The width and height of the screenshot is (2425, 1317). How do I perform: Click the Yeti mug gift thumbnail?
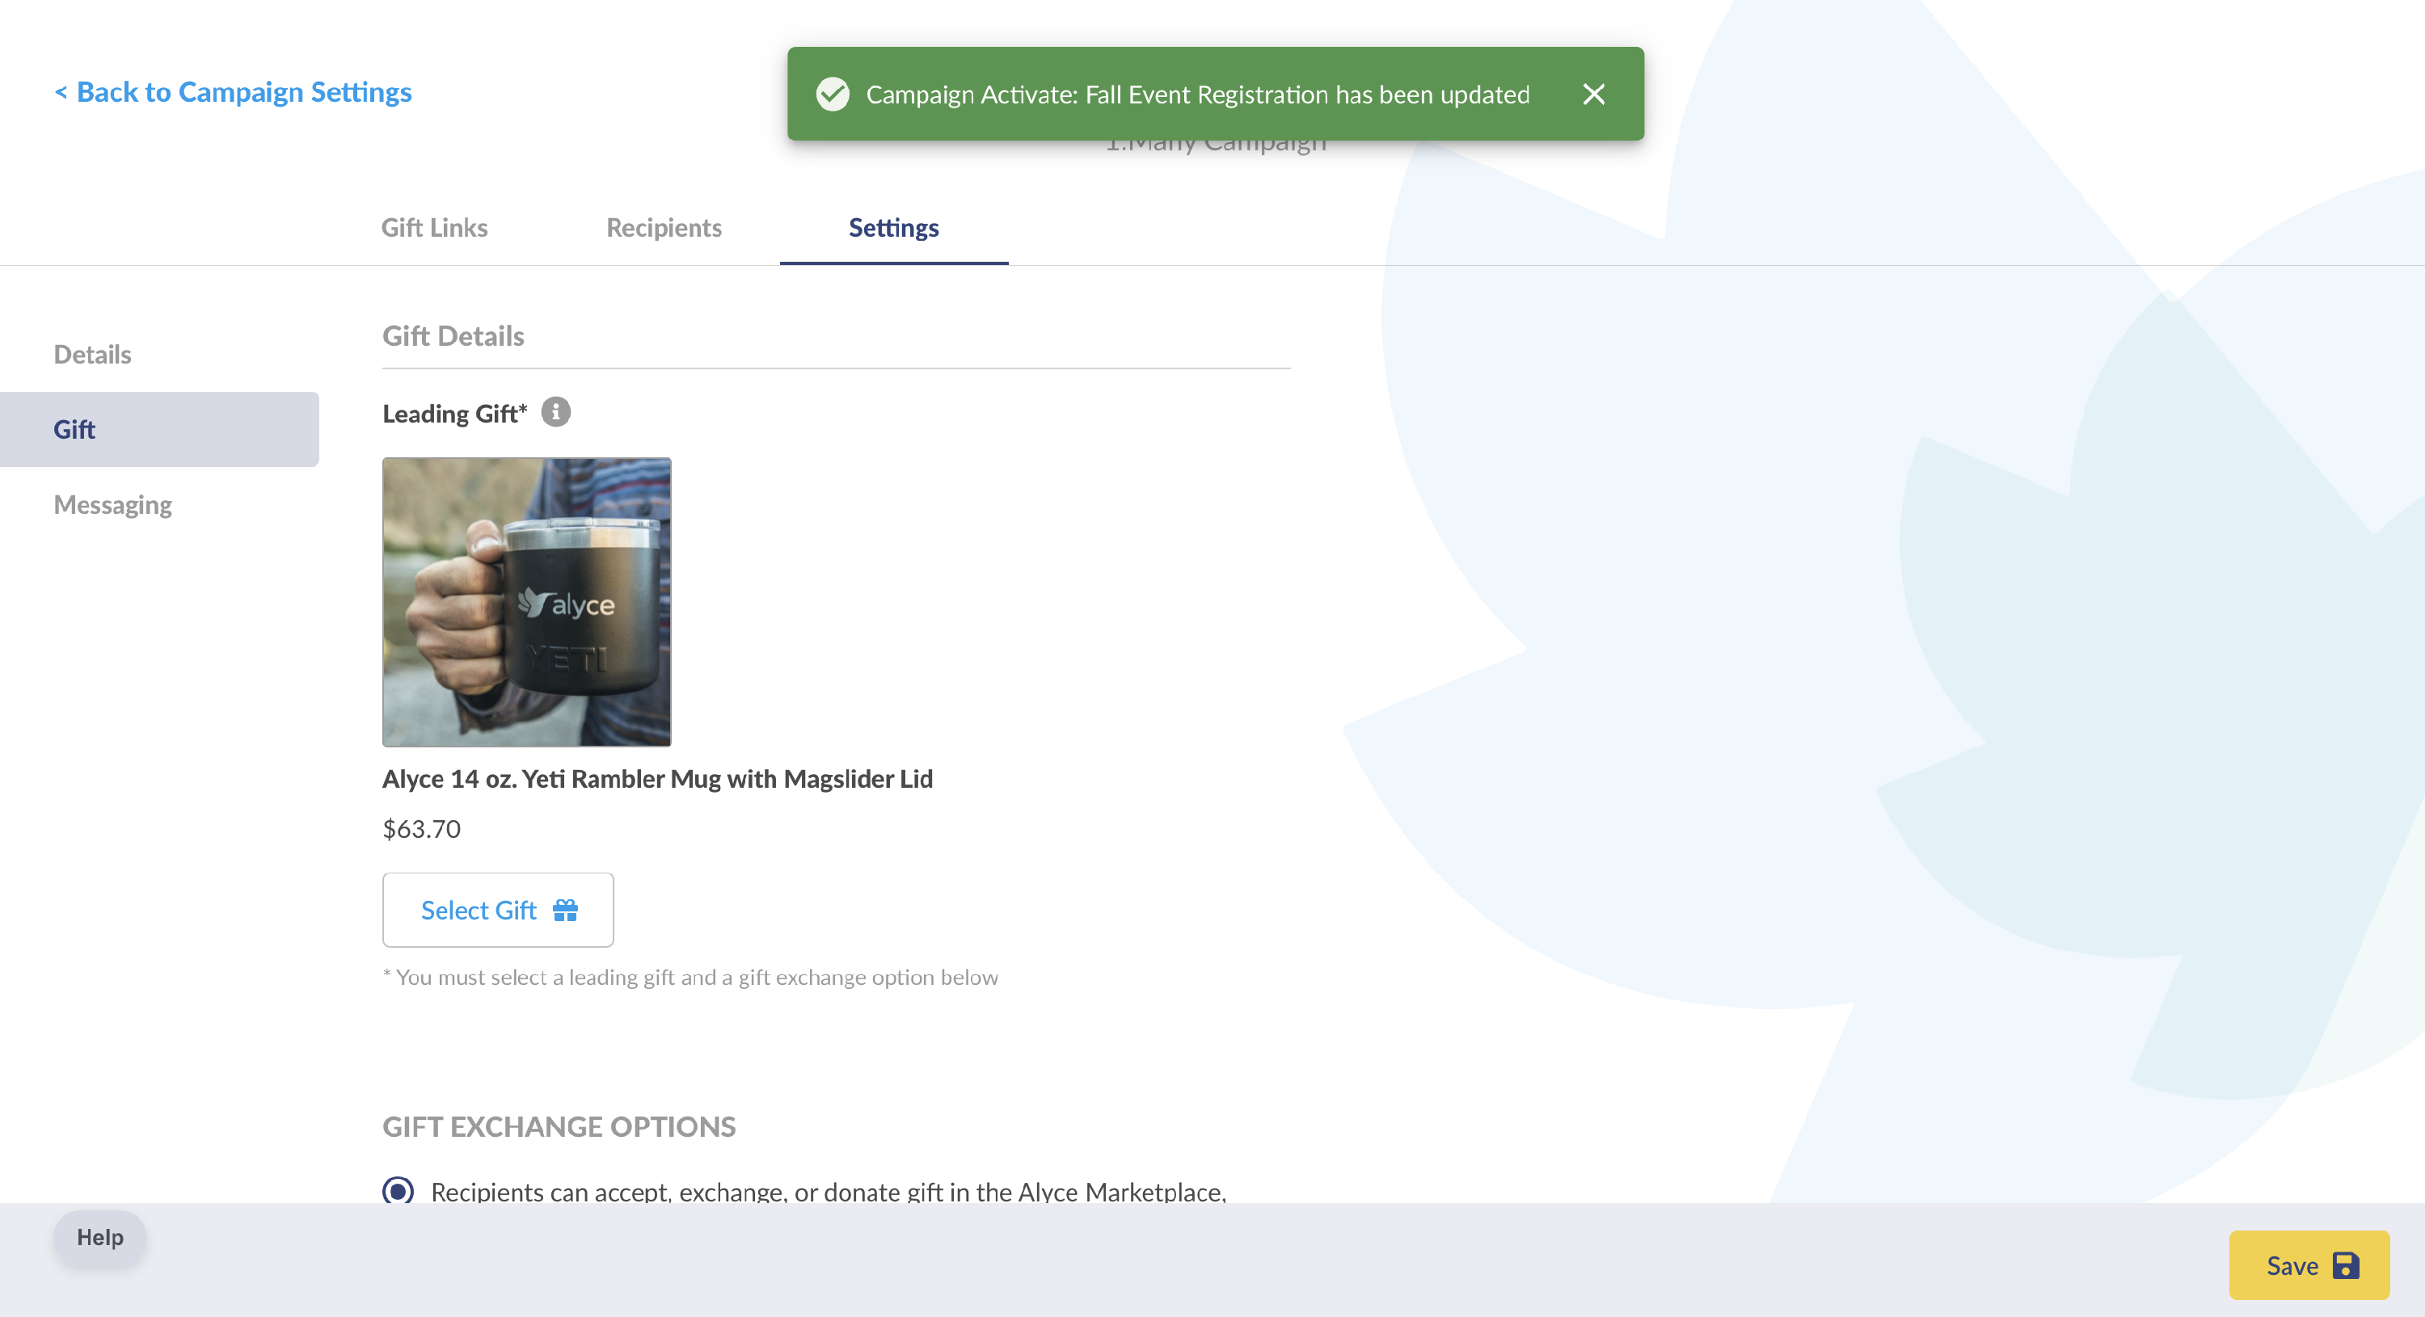click(526, 602)
